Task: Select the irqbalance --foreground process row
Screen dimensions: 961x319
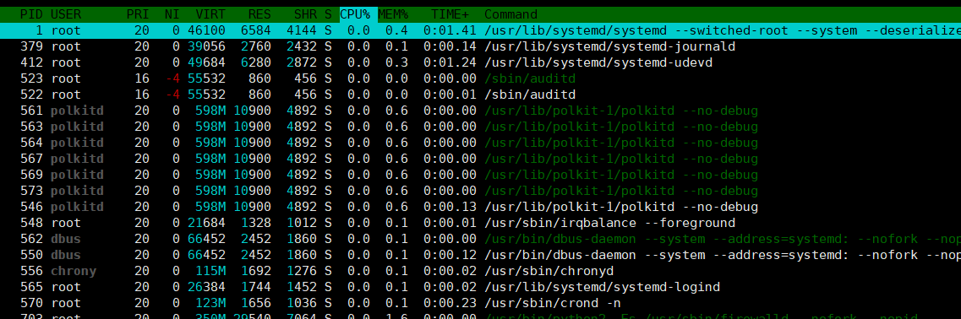Action: click(x=480, y=222)
